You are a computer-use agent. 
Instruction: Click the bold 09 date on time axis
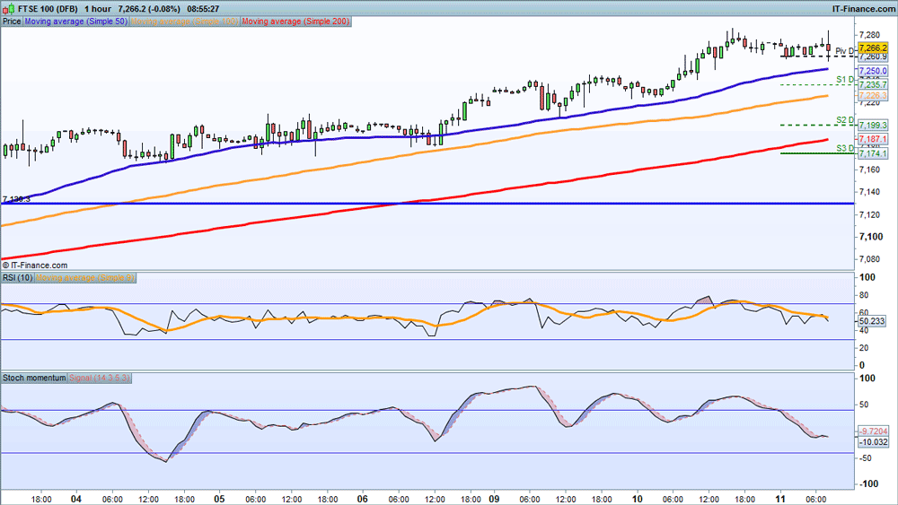pyautogui.click(x=494, y=499)
